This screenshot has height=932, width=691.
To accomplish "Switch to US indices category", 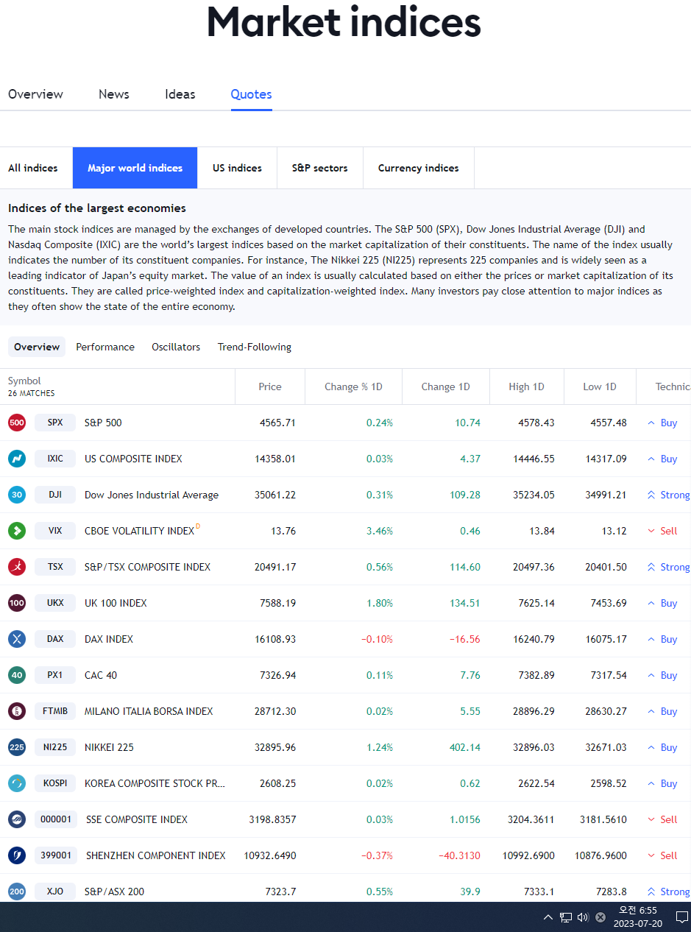I will click(237, 168).
